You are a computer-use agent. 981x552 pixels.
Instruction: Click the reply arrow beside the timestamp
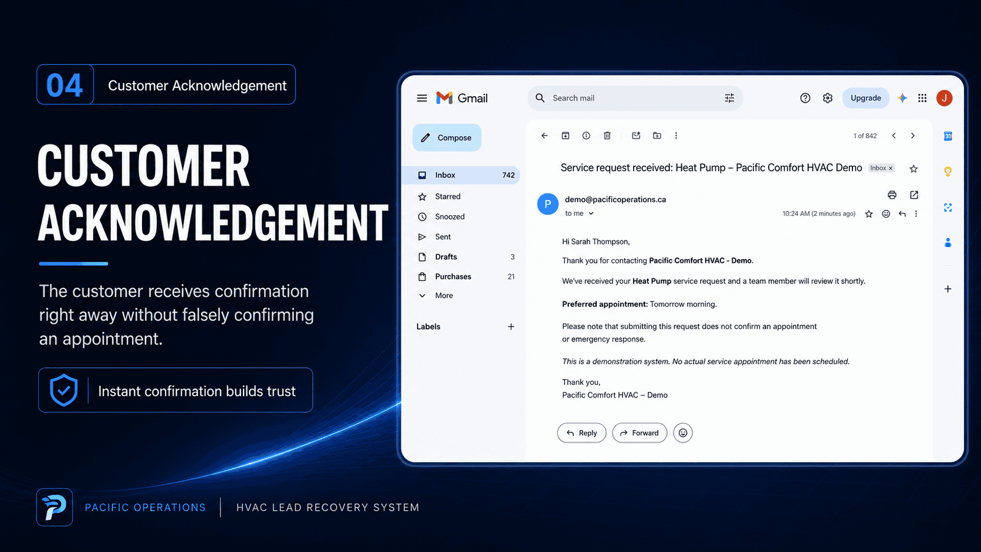click(902, 214)
